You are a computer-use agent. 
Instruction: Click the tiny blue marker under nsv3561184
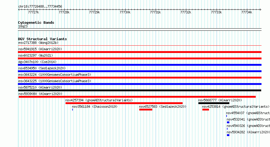(x=73, y=110)
